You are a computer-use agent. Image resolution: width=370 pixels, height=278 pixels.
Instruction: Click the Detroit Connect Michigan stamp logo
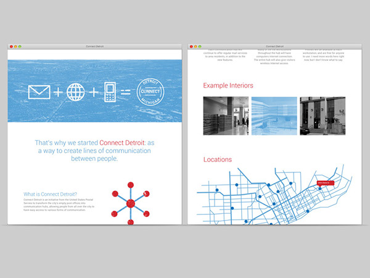coord(150,91)
